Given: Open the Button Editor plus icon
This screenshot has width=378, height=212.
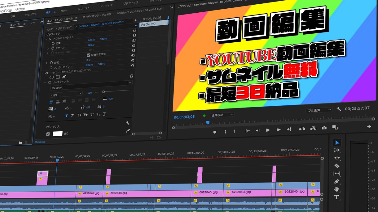Looking at the screenshot, I should (369, 126).
